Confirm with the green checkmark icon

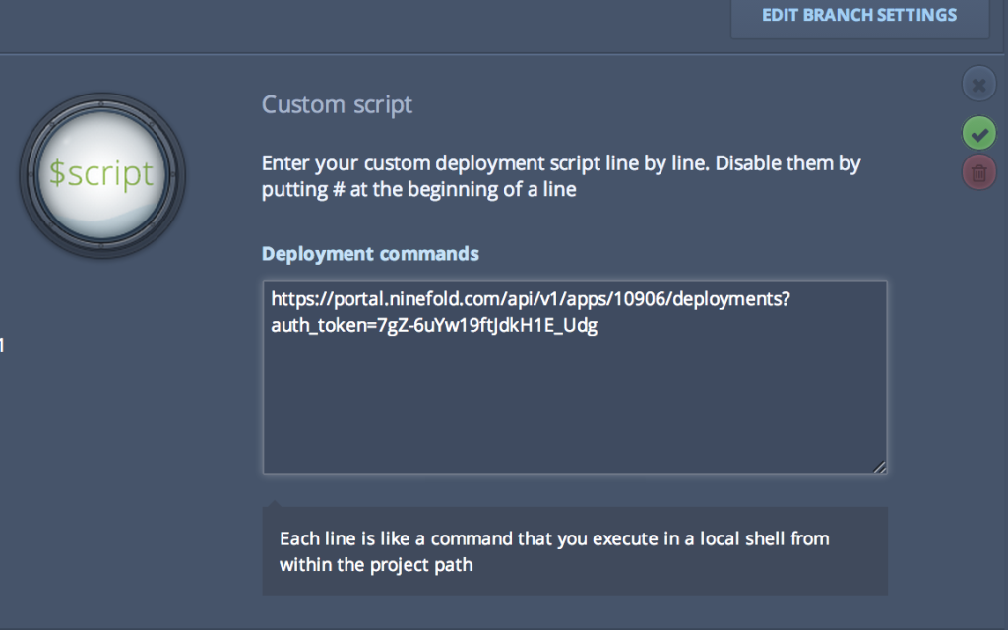[x=978, y=132]
